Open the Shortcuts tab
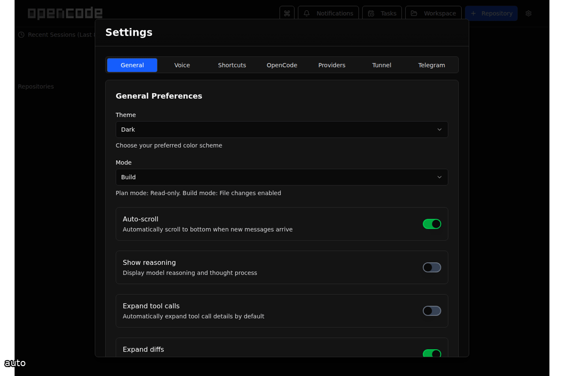Viewport: 564px width, 376px height. (232, 65)
